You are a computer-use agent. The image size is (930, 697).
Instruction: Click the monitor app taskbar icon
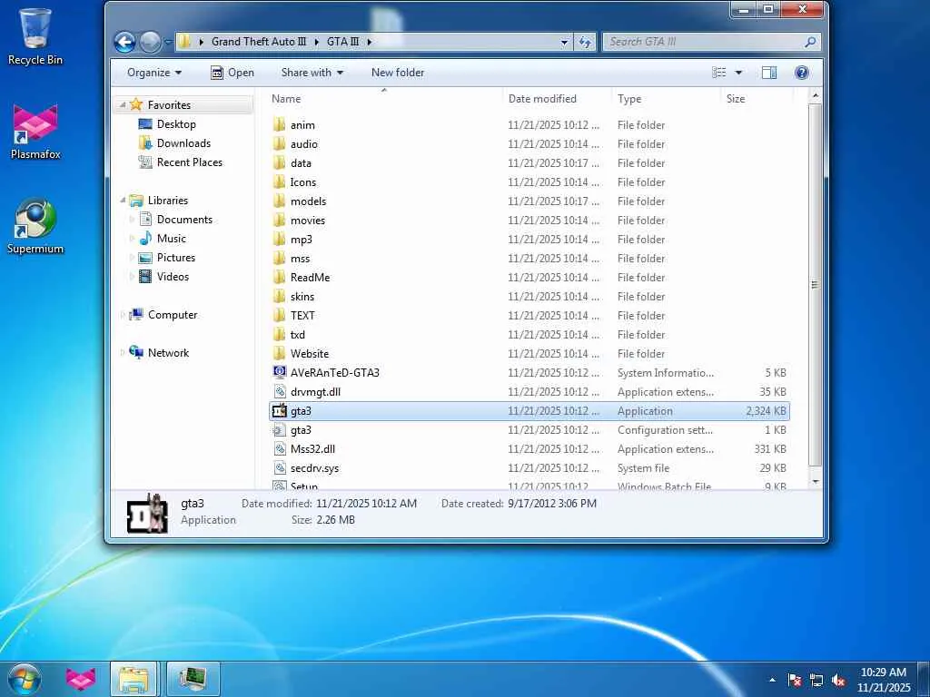point(193,679)
